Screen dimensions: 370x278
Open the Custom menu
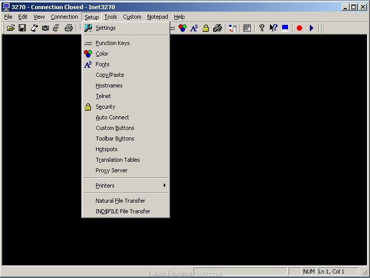click(132, 17)
